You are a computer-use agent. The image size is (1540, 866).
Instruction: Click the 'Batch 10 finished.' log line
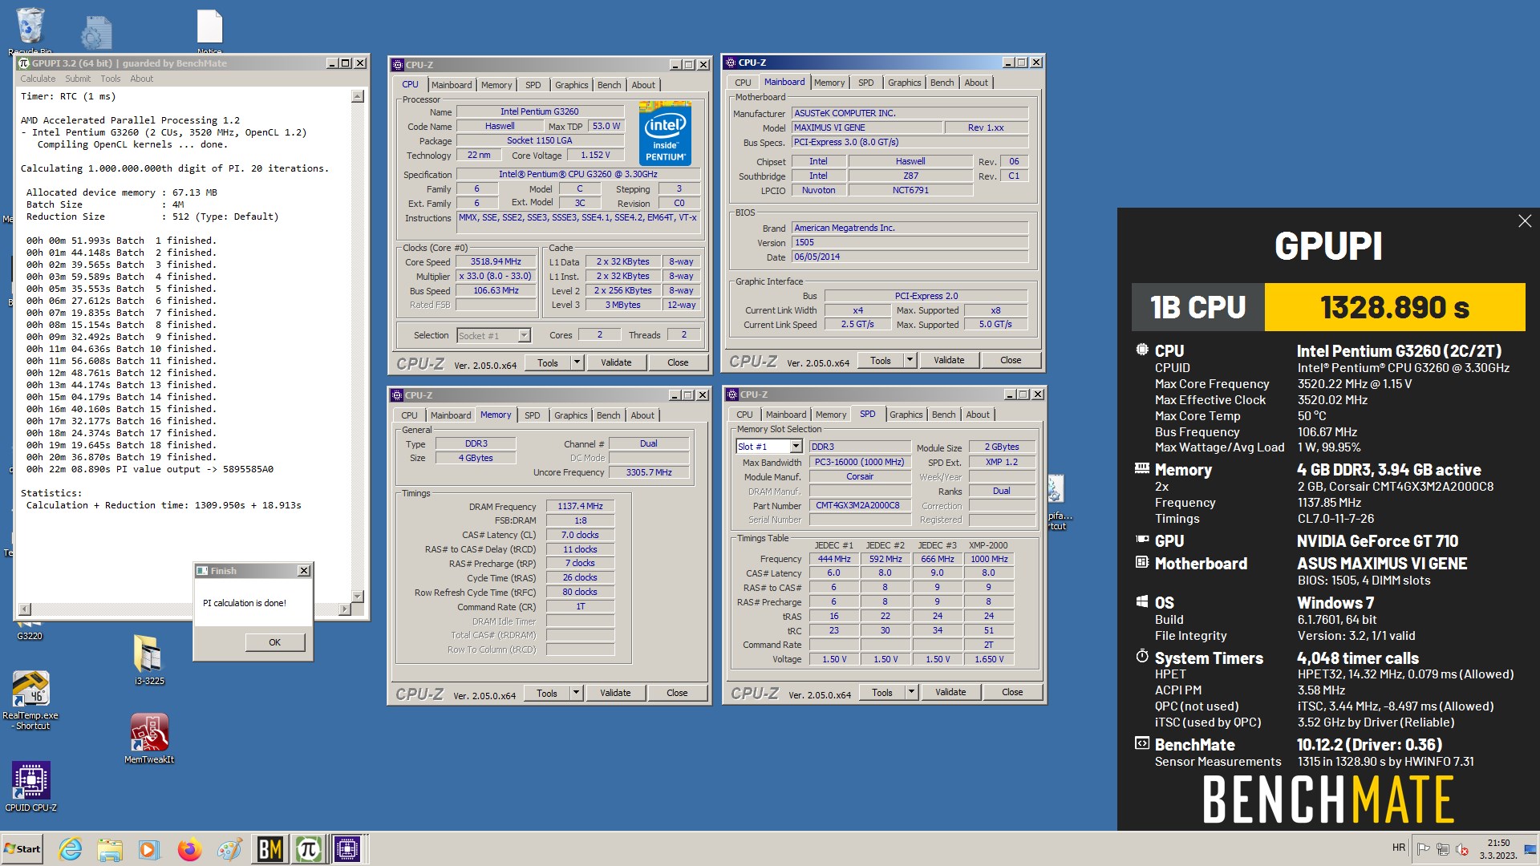click(120, 349)
